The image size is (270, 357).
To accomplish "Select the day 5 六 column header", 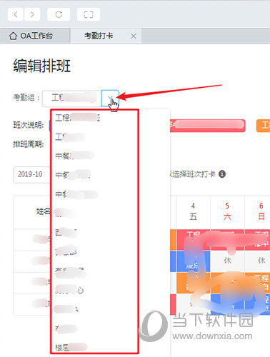I will click(x=227, y=211).
